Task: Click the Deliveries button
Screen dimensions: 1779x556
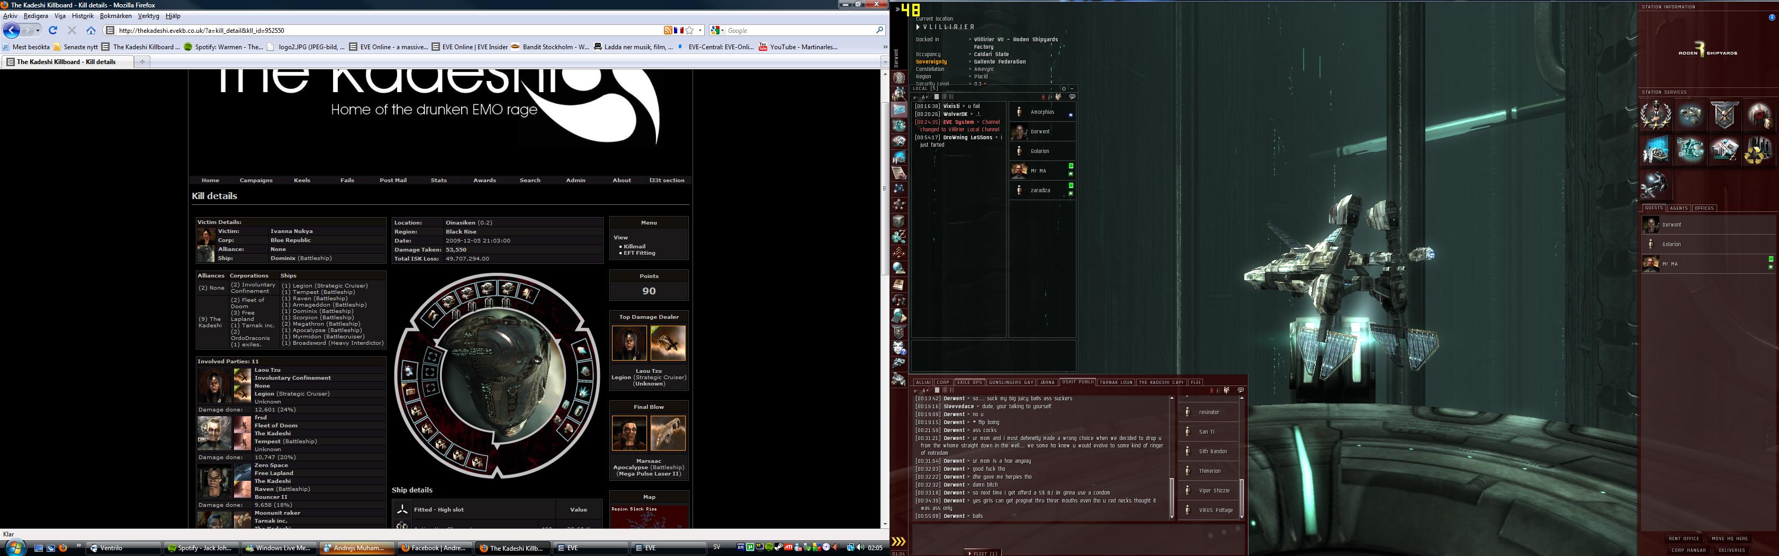Action: click(1731, 551)
